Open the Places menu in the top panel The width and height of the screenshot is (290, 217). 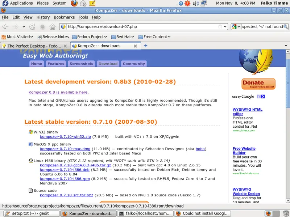[42, 3]
